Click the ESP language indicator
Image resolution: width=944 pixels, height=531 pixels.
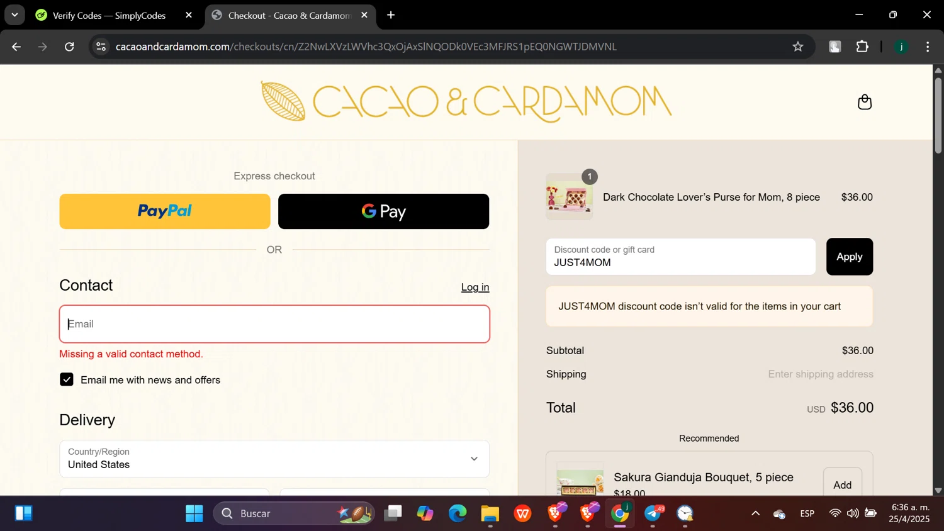807,513
